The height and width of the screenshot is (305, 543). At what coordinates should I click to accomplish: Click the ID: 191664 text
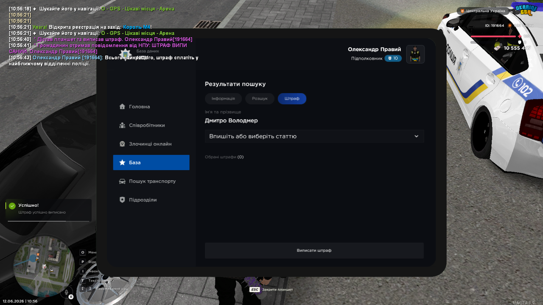pos(495,25)
